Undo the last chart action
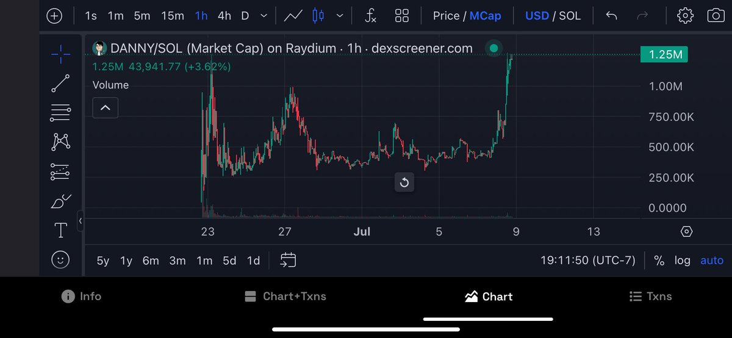The height and width of the screenshot is (338, 732). [x=612, y=16]
